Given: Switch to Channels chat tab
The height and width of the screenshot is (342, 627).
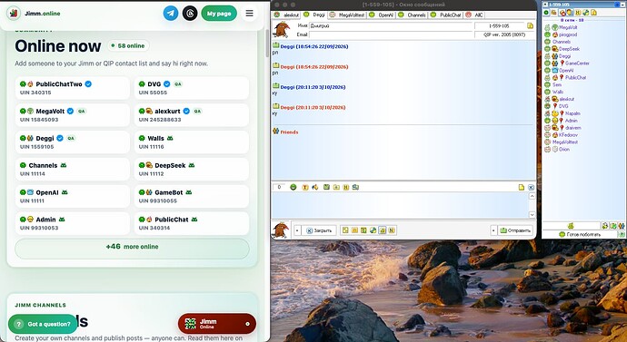Looking at the screenshot, I should coord(413,15).
